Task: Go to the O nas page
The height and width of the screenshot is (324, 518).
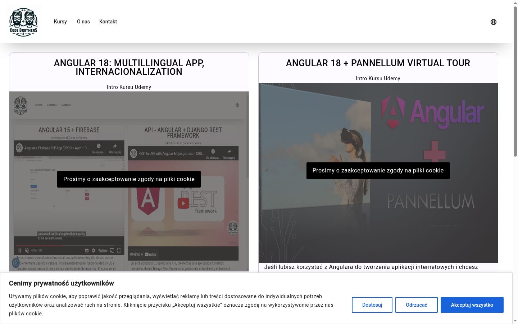Action: [83, 22]
